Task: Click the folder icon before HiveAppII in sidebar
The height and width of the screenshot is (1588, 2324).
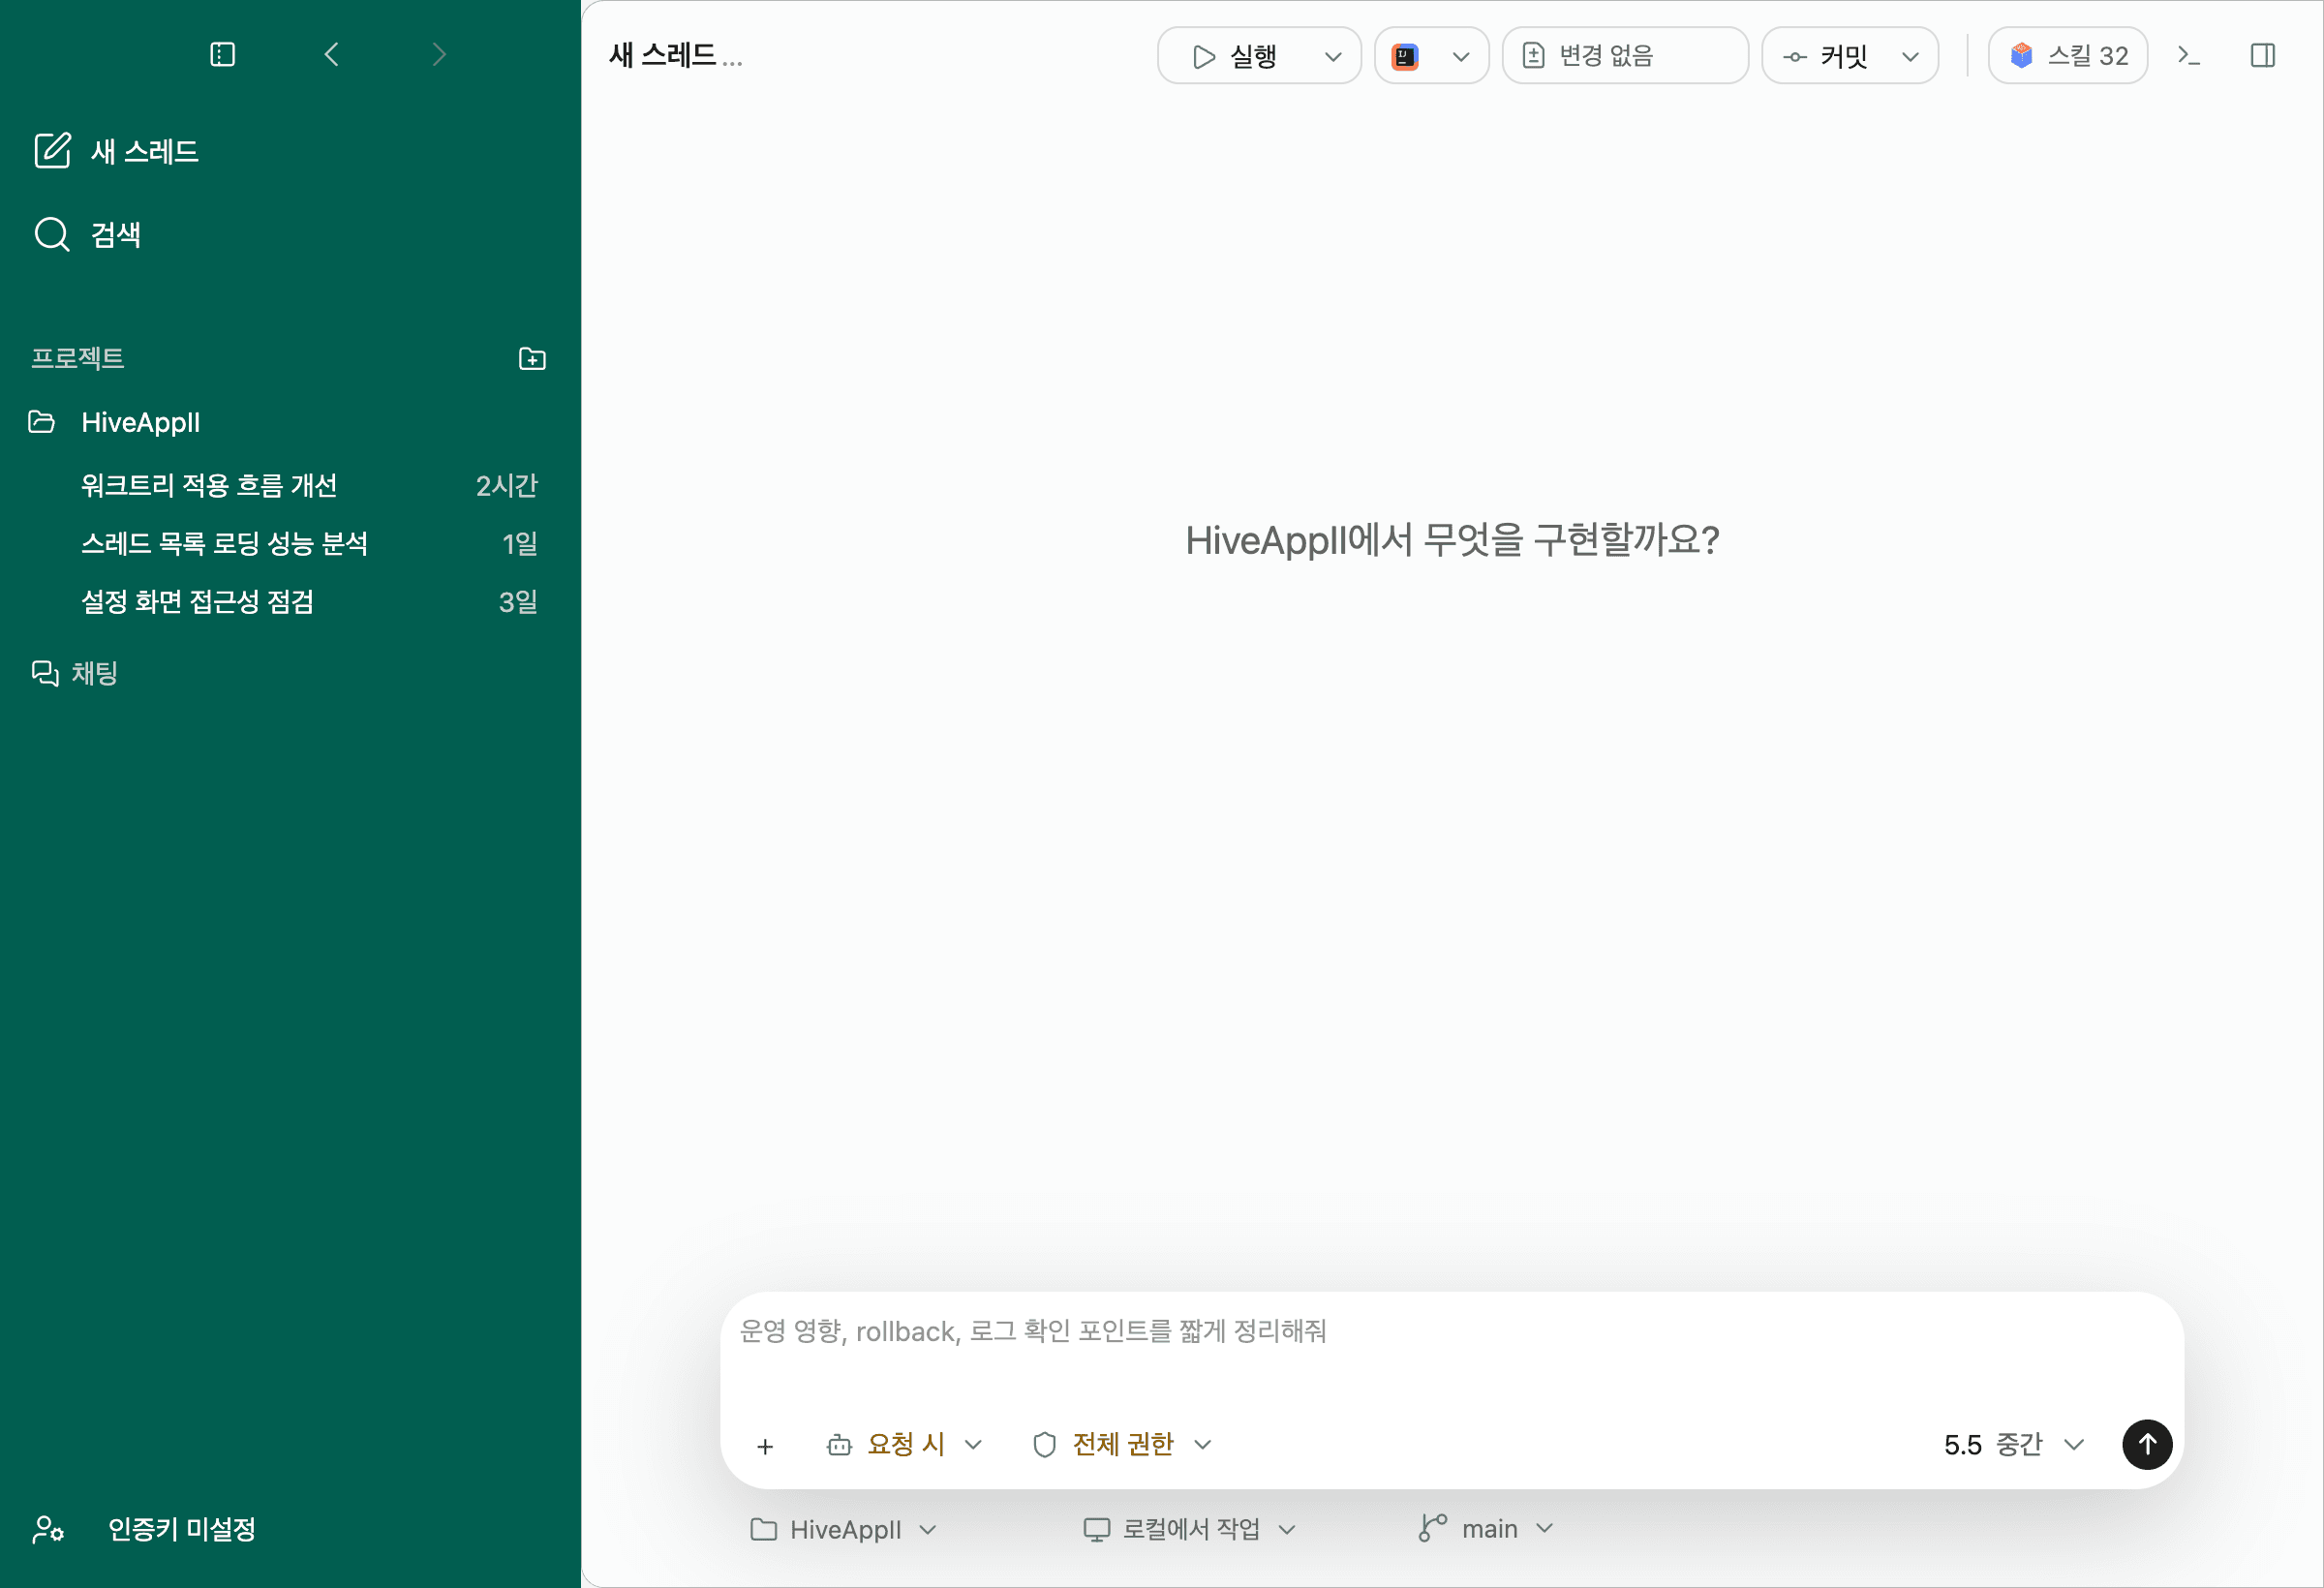Action: [41, 422]
